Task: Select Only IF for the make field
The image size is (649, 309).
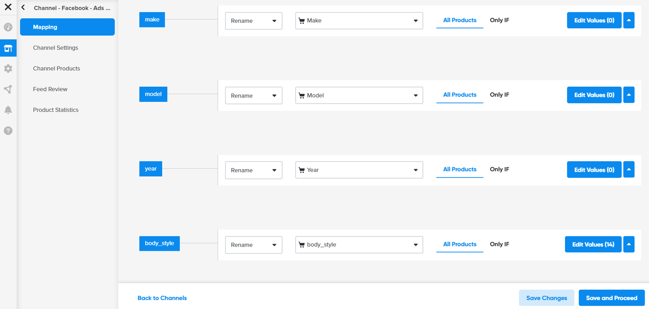Action: pos(499,20)
